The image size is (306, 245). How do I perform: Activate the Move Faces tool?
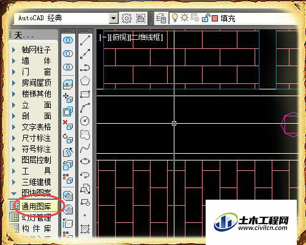coord(68,98)
